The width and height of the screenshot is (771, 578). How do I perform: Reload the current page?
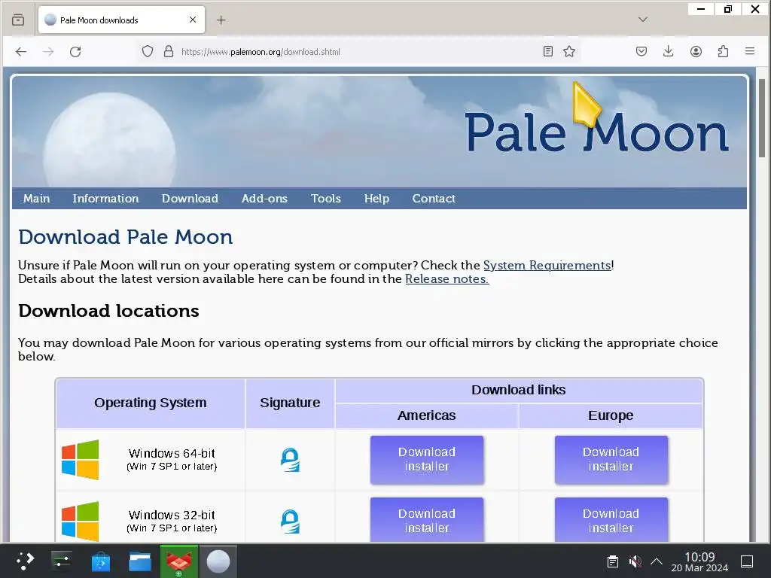pos(75,52)
